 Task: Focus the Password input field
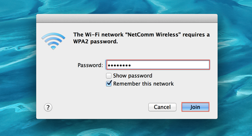(x=158, y=65)
